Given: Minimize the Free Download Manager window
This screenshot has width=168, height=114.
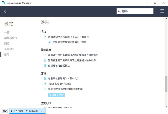Looking at the screenshot, I should pos(147,3).
